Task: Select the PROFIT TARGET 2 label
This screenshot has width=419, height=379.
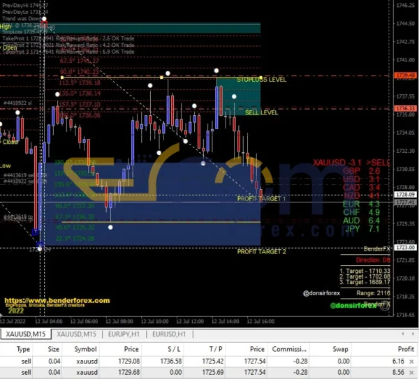Action: click(261, 251)
